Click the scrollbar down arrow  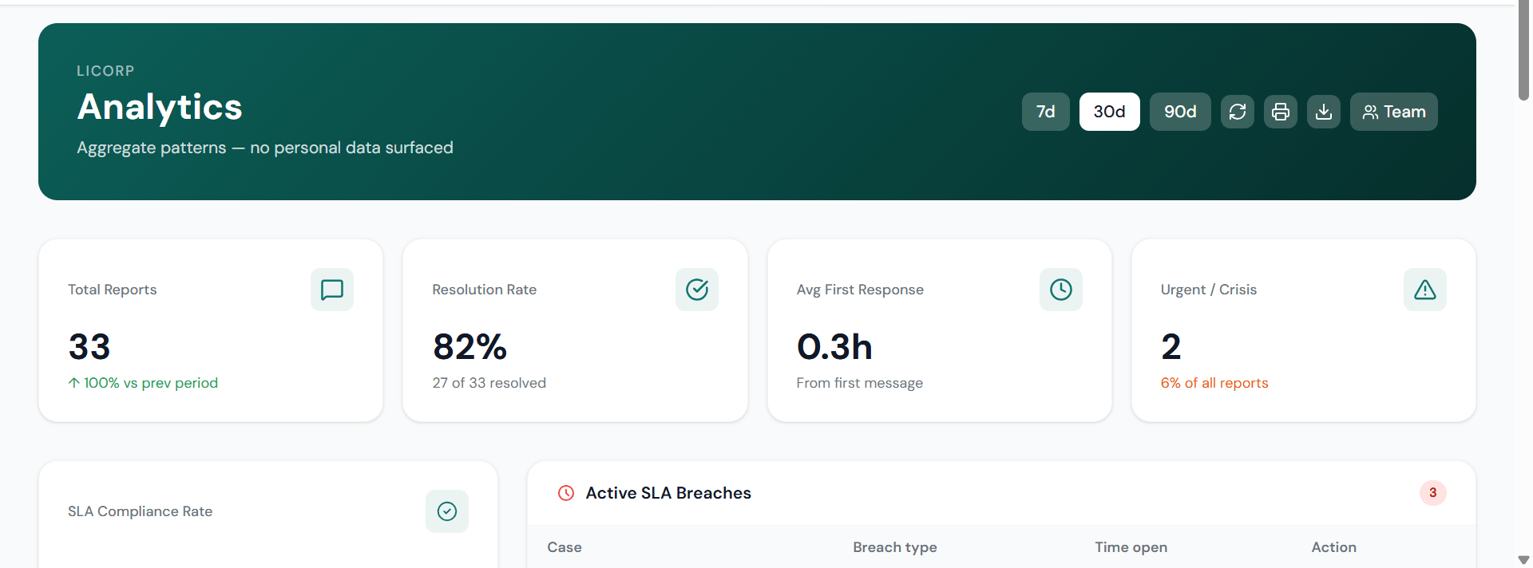point(1523,560)
